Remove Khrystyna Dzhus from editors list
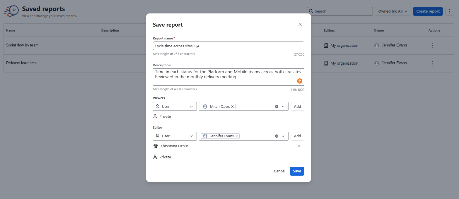 click(299, 146)
